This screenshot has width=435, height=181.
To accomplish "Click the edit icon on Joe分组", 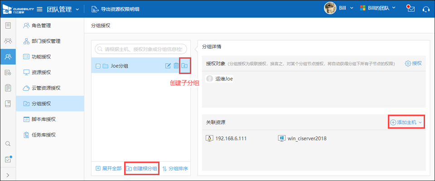I will point(168,66).
